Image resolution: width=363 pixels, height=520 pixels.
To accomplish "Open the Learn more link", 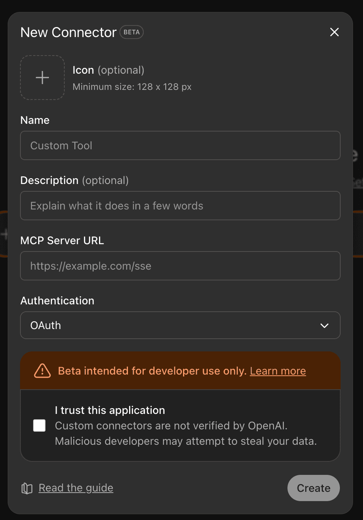I will tap(277, 370).
